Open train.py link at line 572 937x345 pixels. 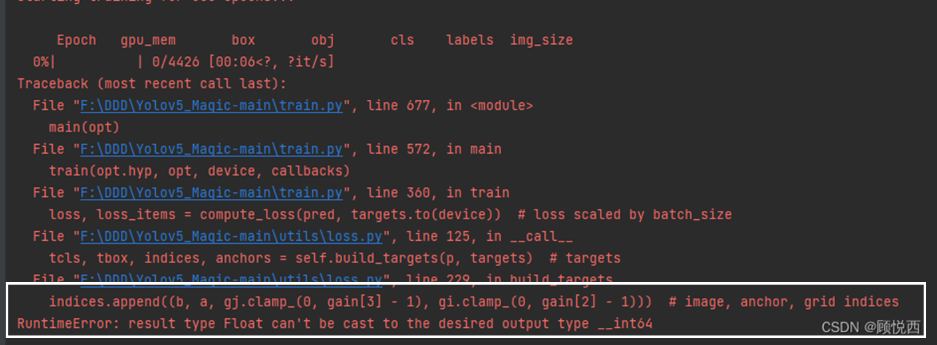point(211,149)
